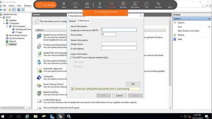Open the Synchronizations node

click(x=17, y=38)
